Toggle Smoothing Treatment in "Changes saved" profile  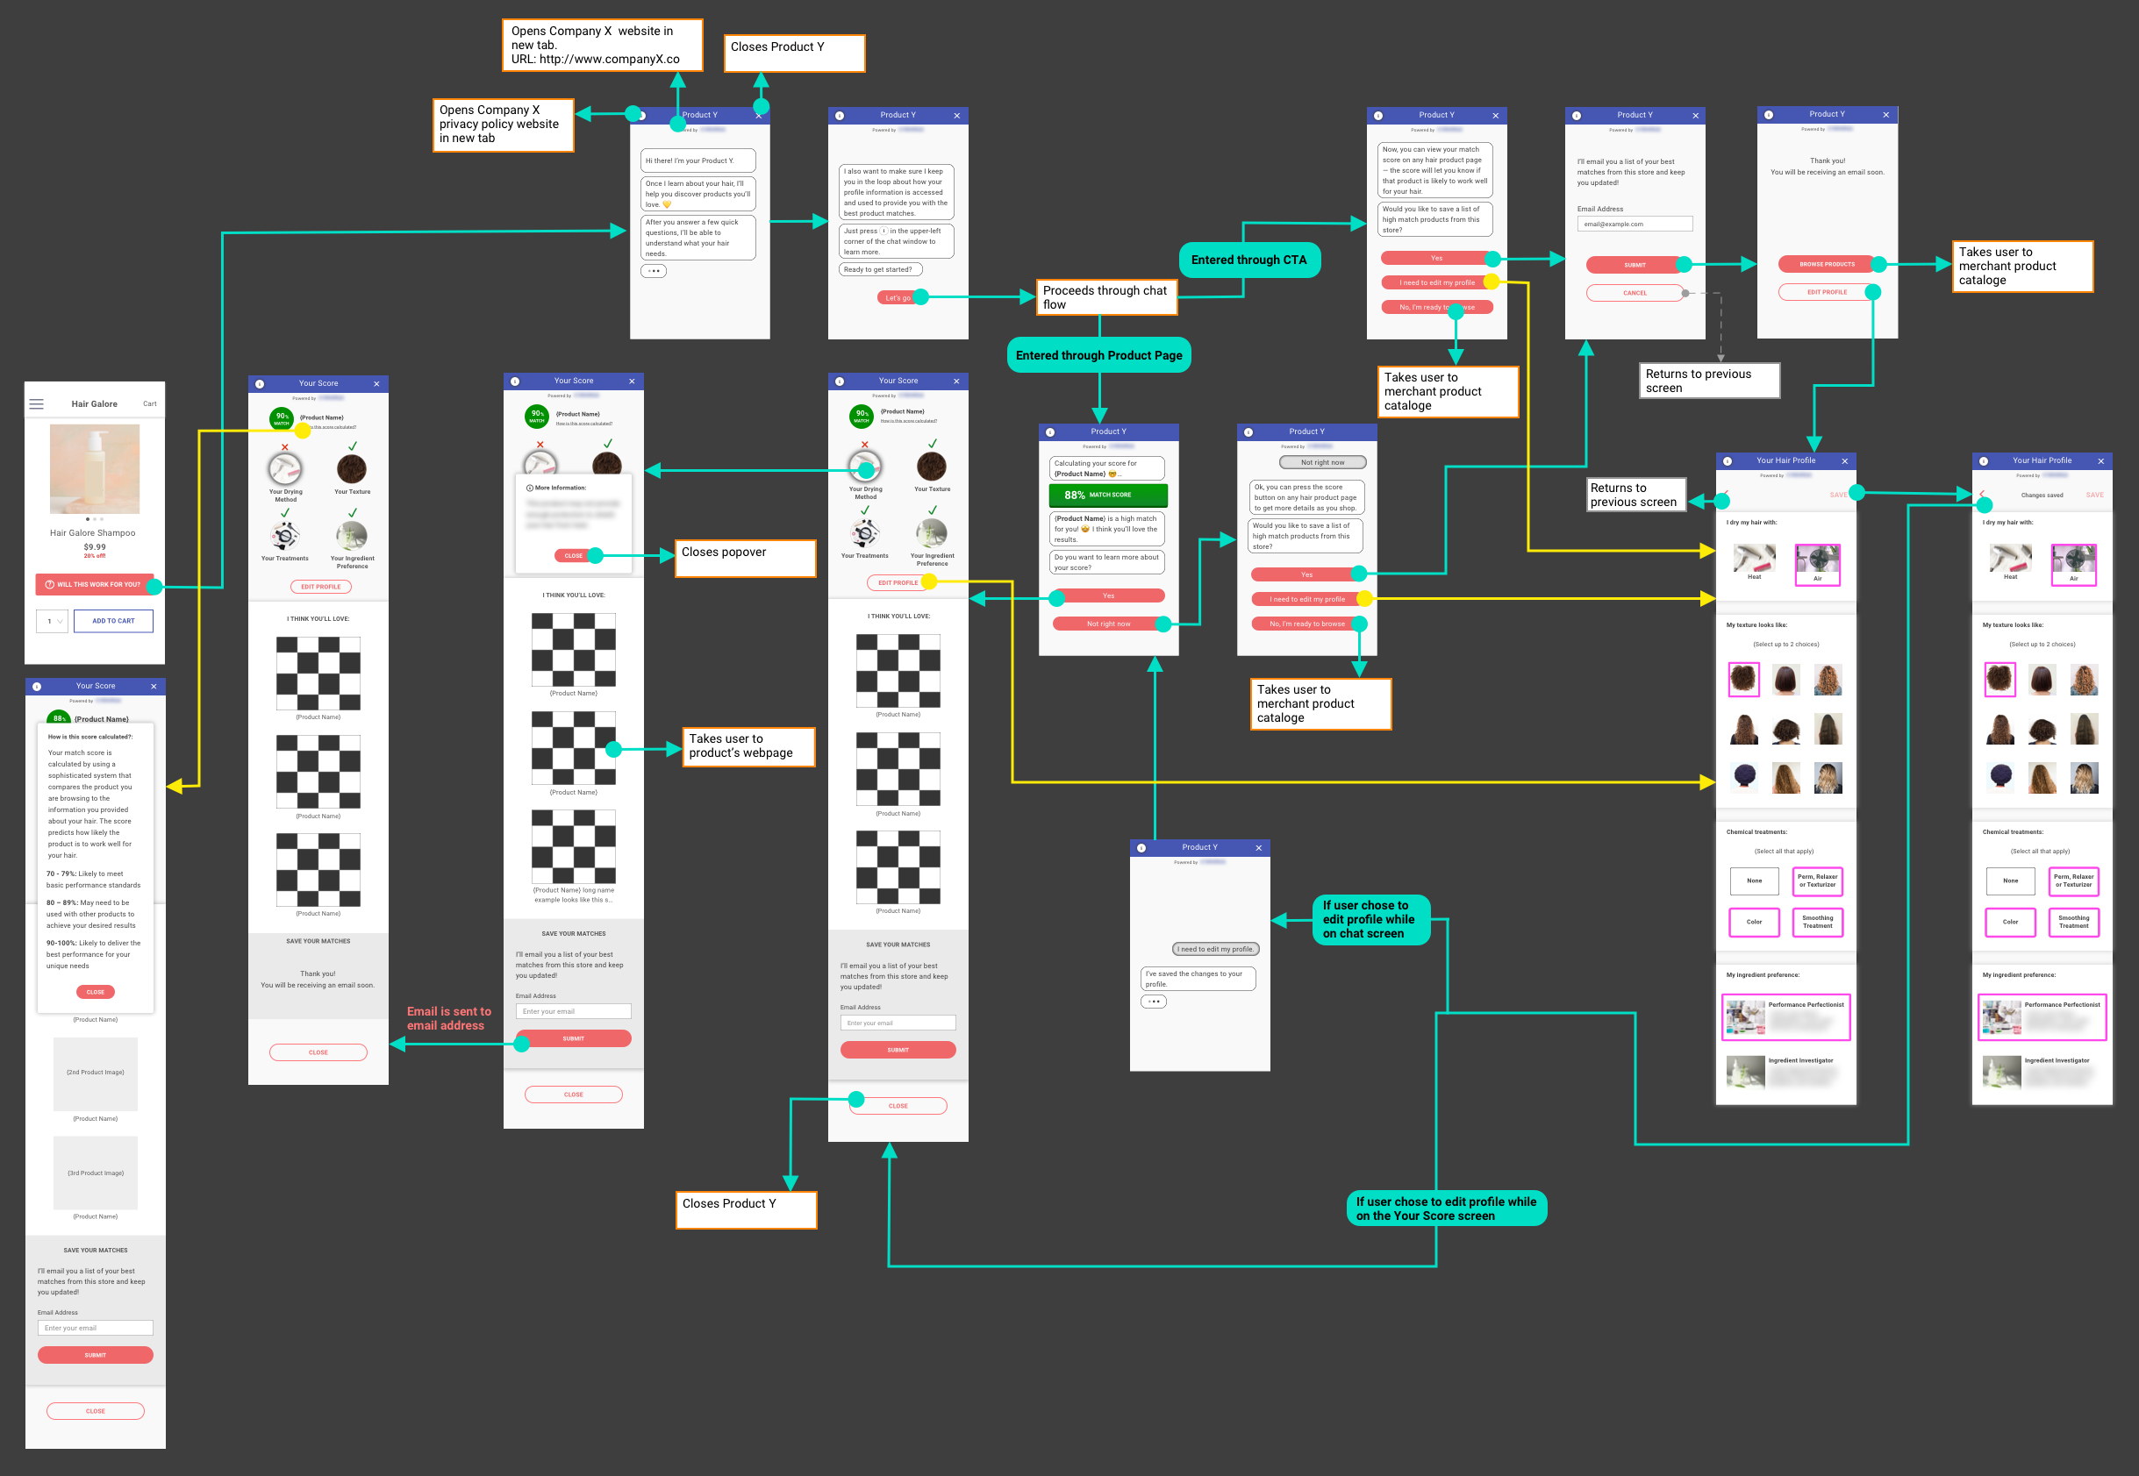tap(2073, 922)
